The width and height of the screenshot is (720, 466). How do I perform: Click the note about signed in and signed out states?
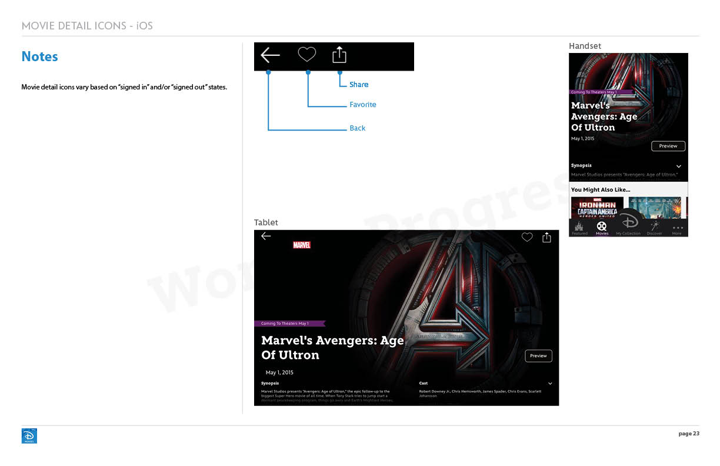click(124, 88)
